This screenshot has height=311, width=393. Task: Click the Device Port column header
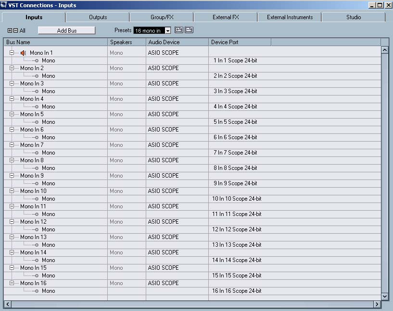point(240,42)
